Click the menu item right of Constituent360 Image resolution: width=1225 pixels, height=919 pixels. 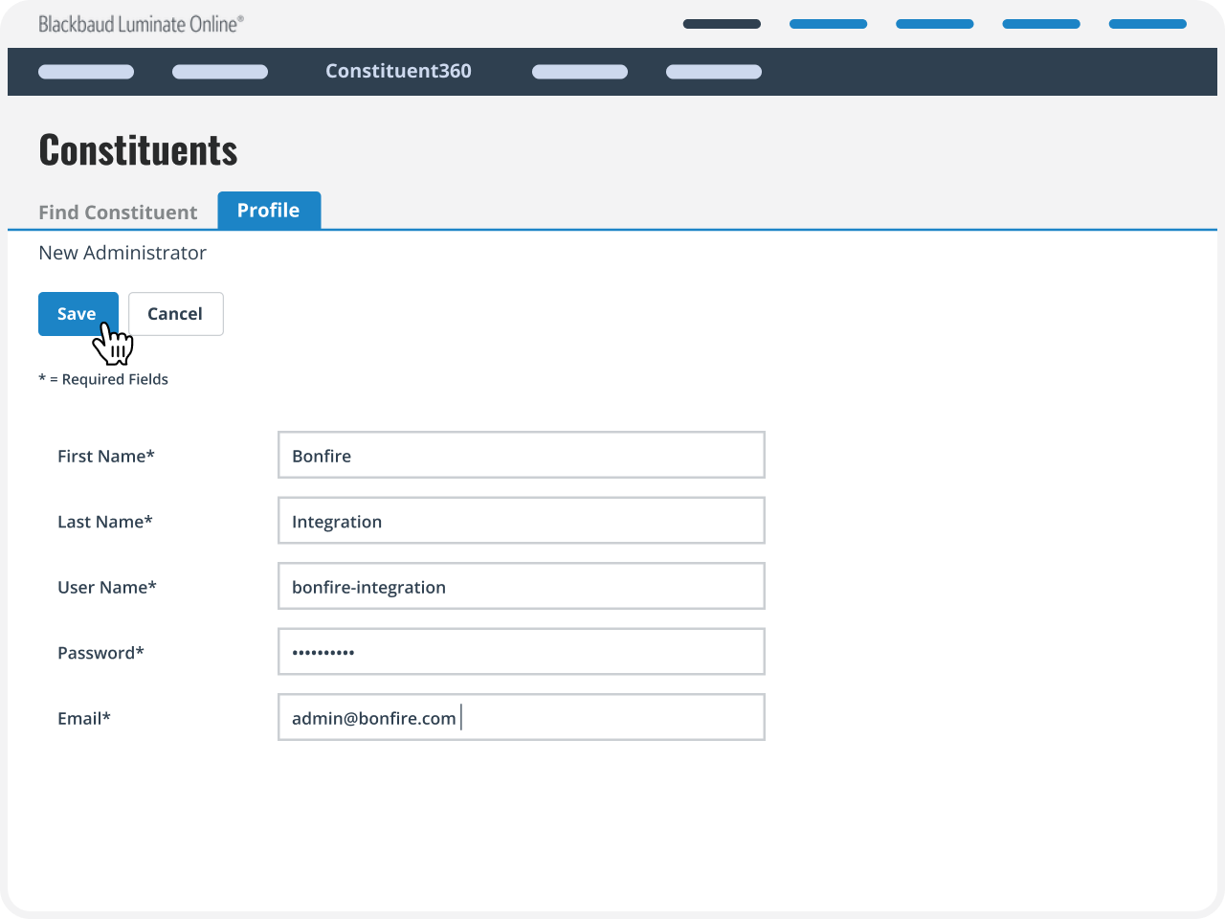pos(579,71)
